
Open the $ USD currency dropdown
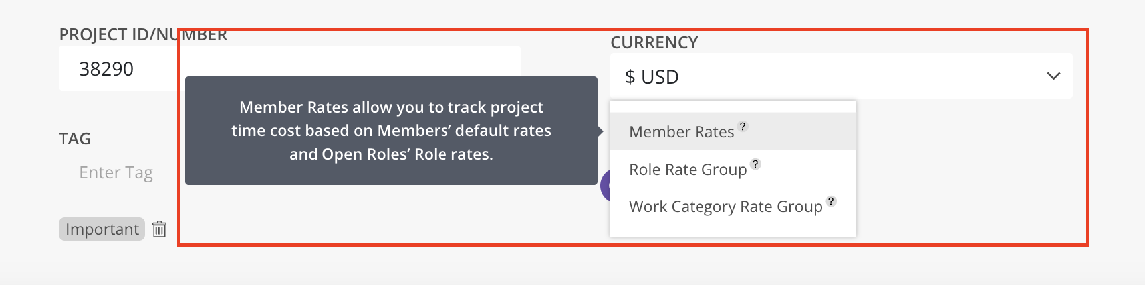pyautogui.click(x=841, y=76)
